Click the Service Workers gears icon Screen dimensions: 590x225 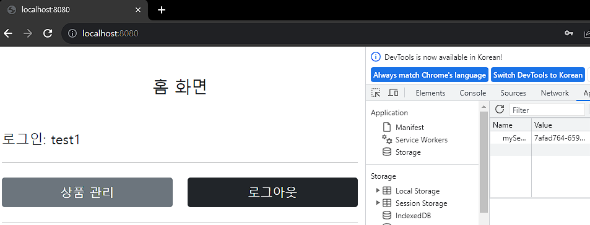coord(387,139)
